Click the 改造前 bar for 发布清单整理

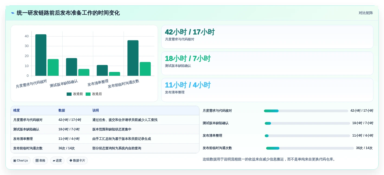click(x=102, y=70)
